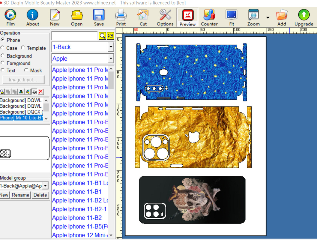Toggle the Preview toolbar button
This screenshot has width=317, height=240.
click(x=187, y=17)
